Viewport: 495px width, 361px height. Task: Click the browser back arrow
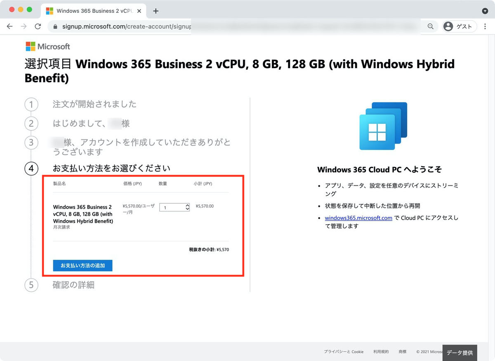coord(9,26)
